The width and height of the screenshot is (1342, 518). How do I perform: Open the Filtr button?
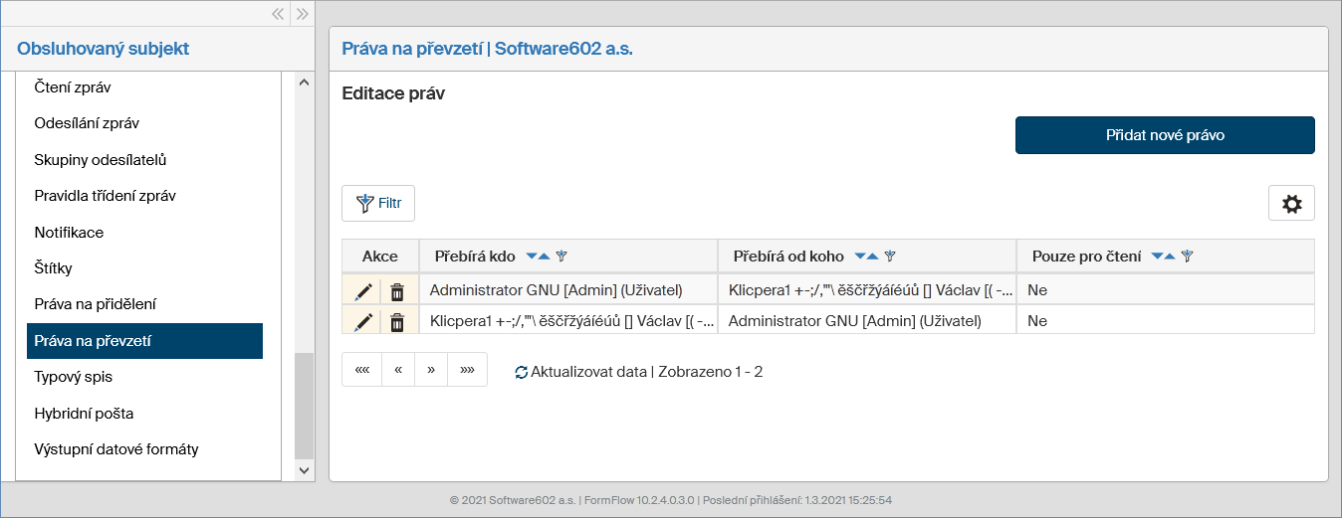378,204
